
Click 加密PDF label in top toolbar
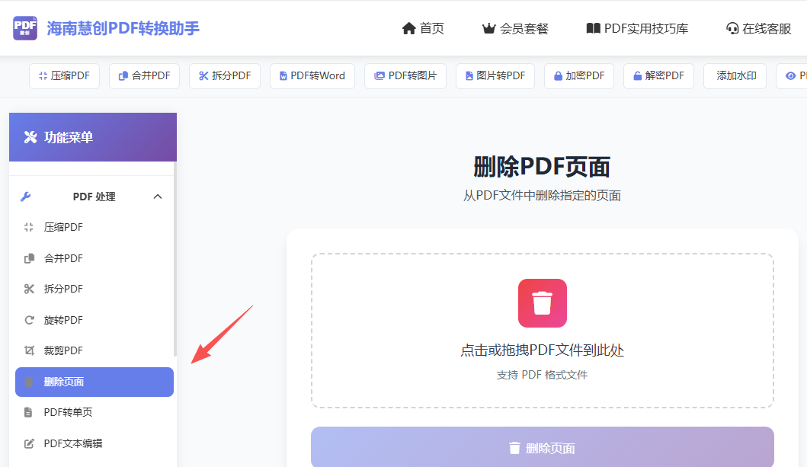tap(585, 76)
